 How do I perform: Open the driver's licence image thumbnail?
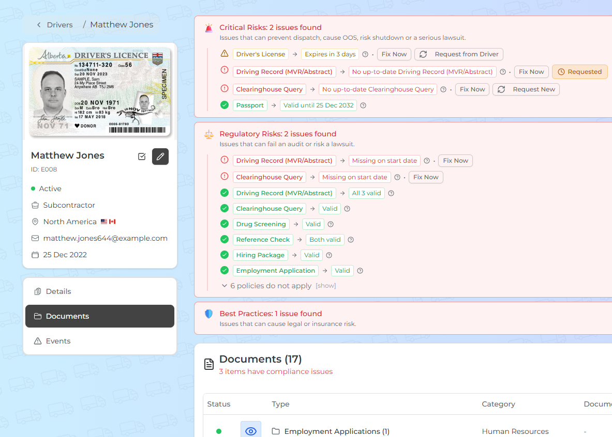coord(100,92)
